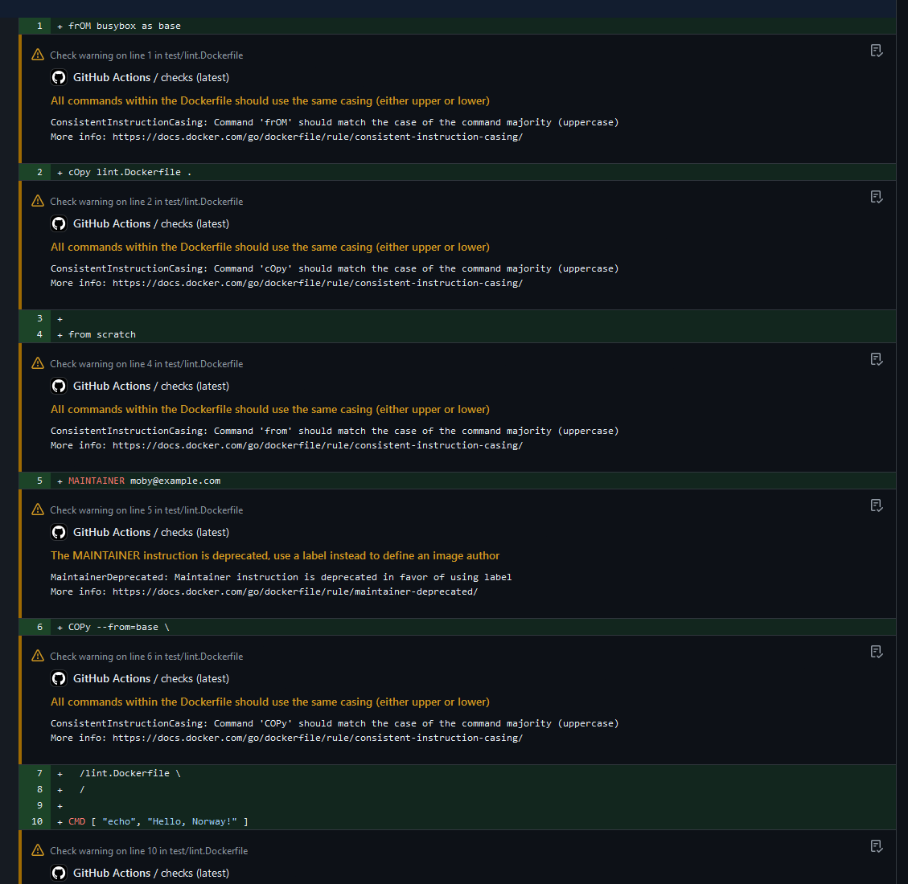Dismiss the line 2 cOpy warning annotation
The width and height of the screenshot is (908, 884).
[x=876, y=196]
